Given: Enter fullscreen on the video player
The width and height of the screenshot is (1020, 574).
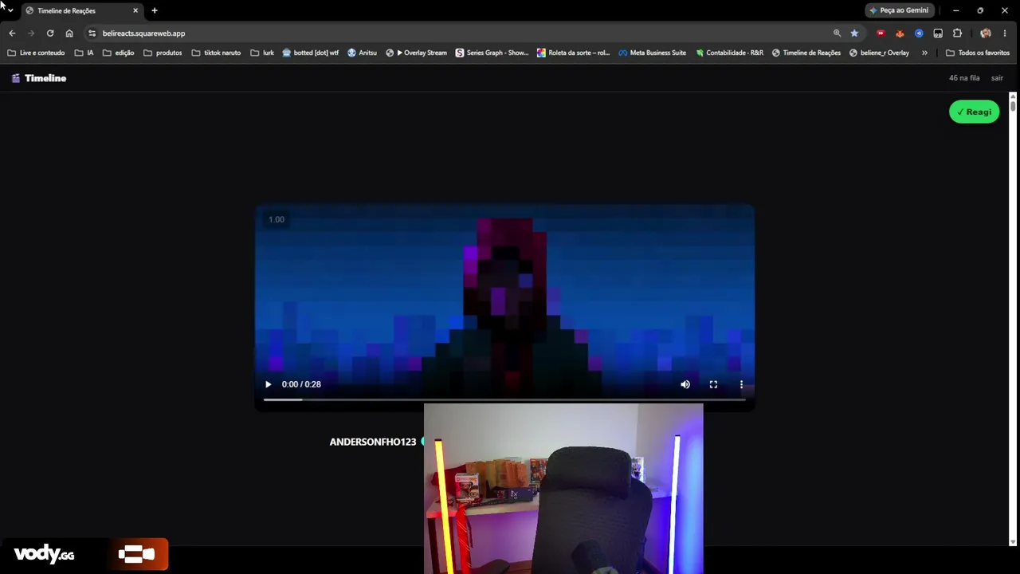Looking at the screenshot, I should [713, 384].
